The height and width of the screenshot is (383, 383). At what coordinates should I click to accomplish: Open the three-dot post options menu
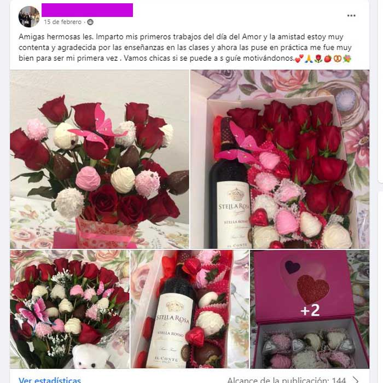pyautogui.click(x=351, y=16)
